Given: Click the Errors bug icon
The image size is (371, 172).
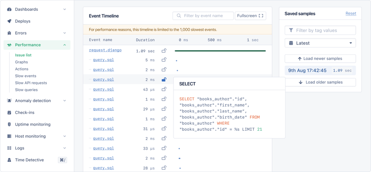Looking at the screenshot, I should pos(9,33).
